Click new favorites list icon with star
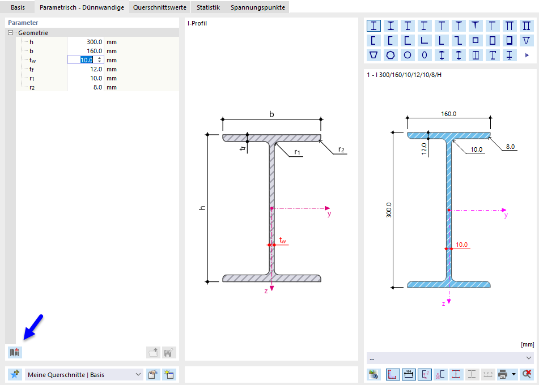The height and width of the screenshot is (385, 539). click(x=169, y=374)
